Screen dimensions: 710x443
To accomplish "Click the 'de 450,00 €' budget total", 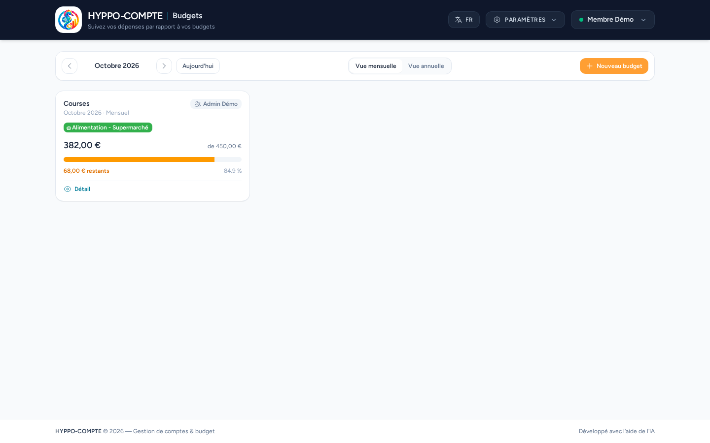I will point(224,146).
